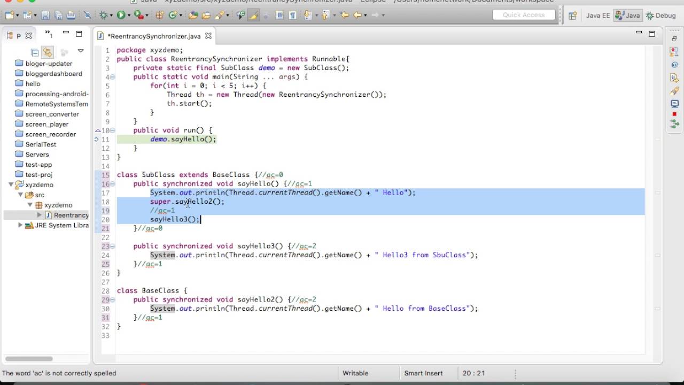
Task: Collapse the xyzdemo package node
Action: pos(30,205)
